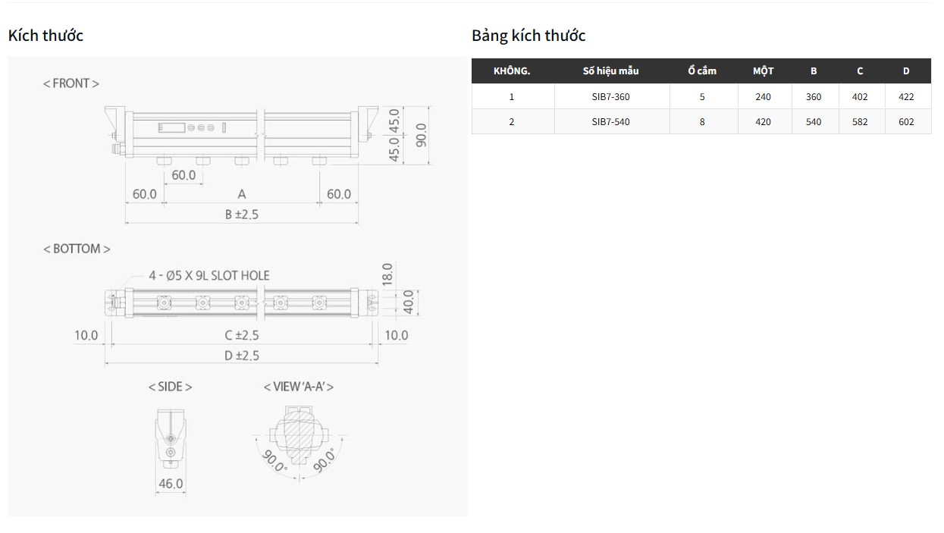Select the SIB7-540 model cell

611,121
